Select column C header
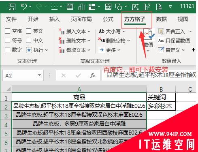Screen dimensions: 198x152 186,89
